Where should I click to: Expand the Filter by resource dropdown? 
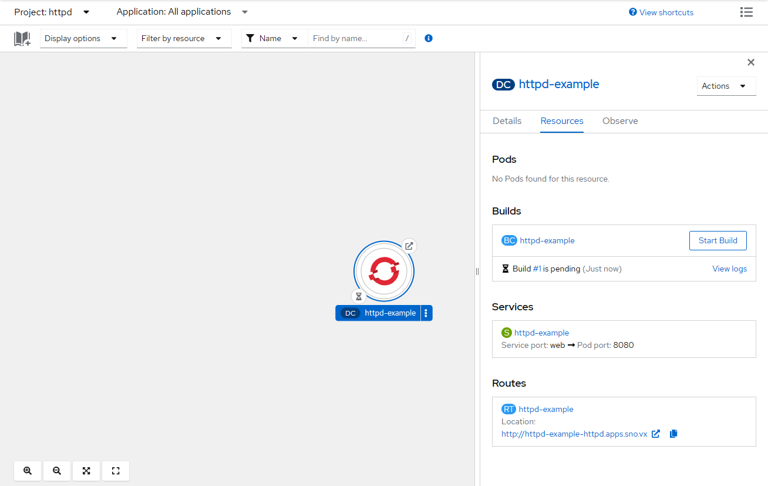click(184, 38)
